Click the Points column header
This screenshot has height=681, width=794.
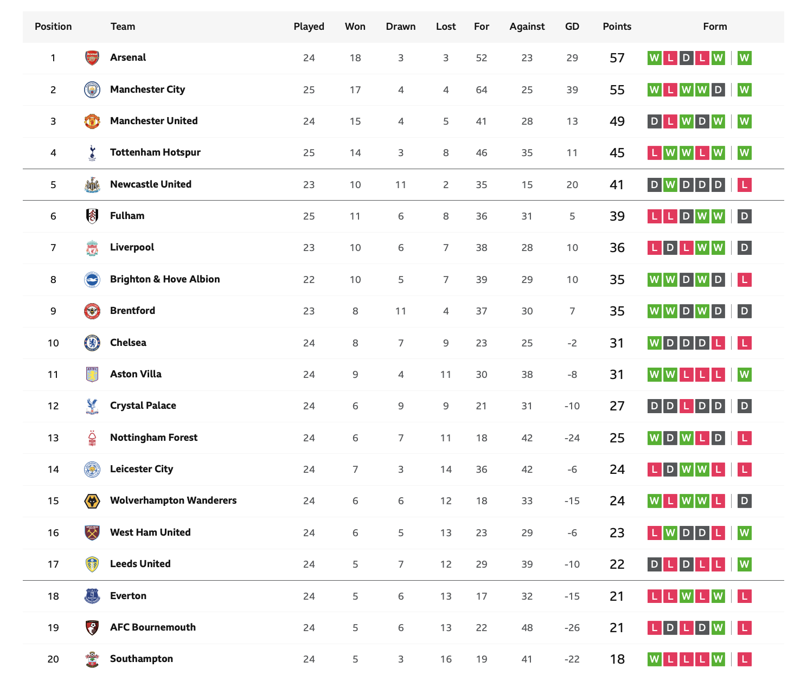(617, 27)
